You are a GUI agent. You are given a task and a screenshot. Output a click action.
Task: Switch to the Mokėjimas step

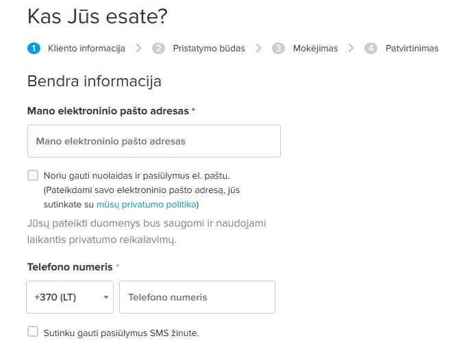[315, 48]
